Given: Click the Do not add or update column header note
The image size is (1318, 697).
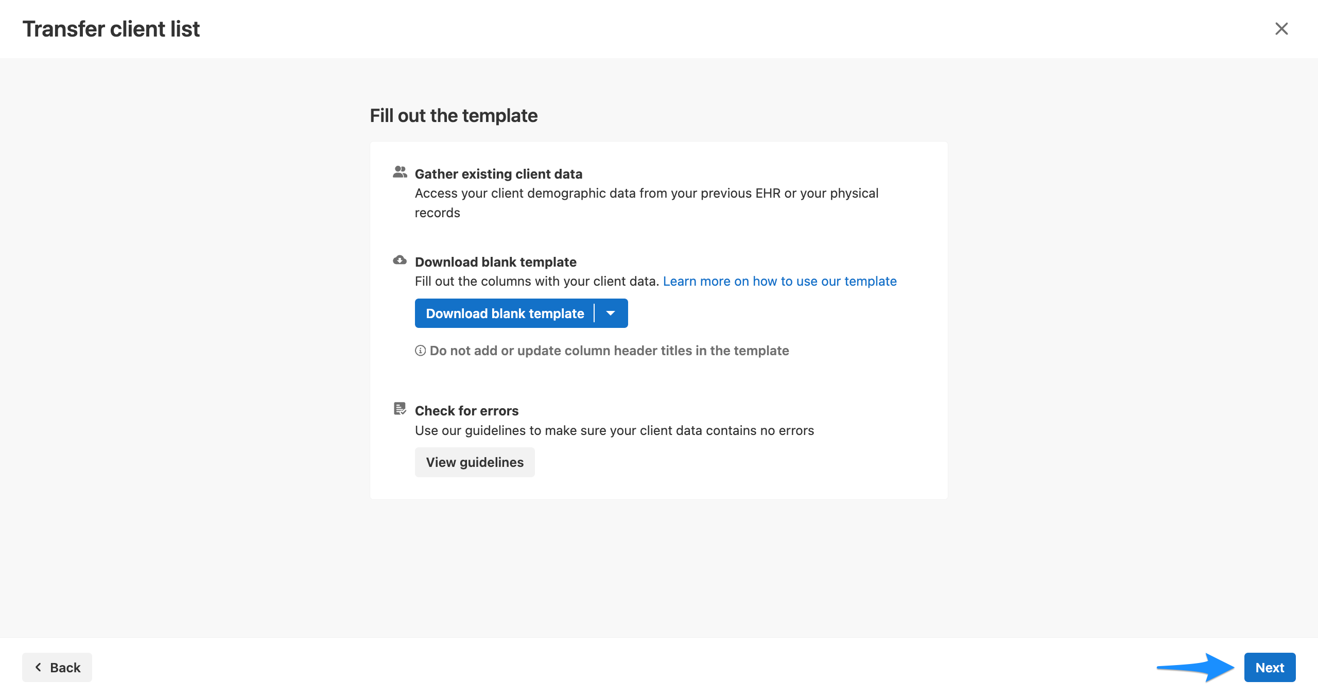Looking at the screenshot, I should point(609,351).
